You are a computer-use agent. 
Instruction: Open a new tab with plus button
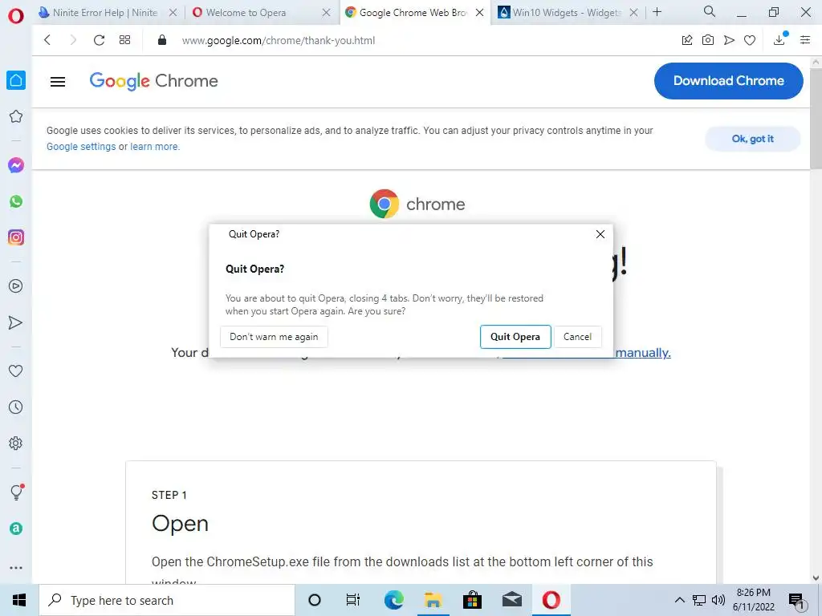coord(657,11)
